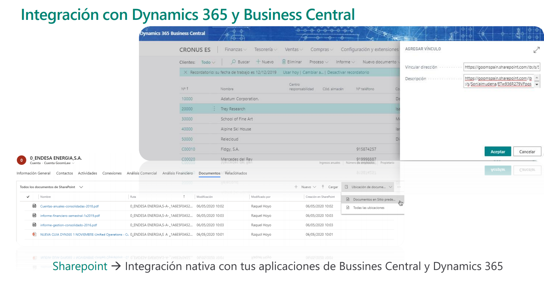Dismiss the Recordatorio notification with X icon
544x282 pixels.
[x=186, y=72]
